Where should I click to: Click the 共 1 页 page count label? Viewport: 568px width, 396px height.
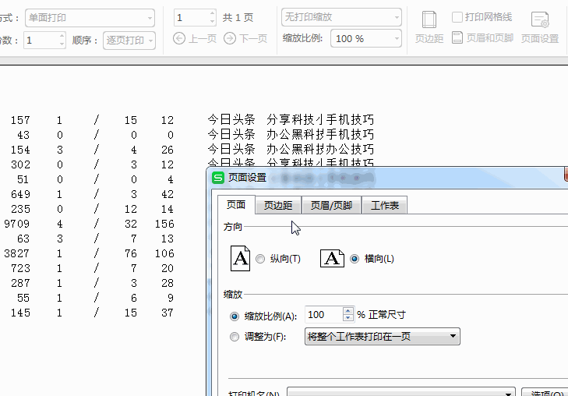(x=238, y=17)
